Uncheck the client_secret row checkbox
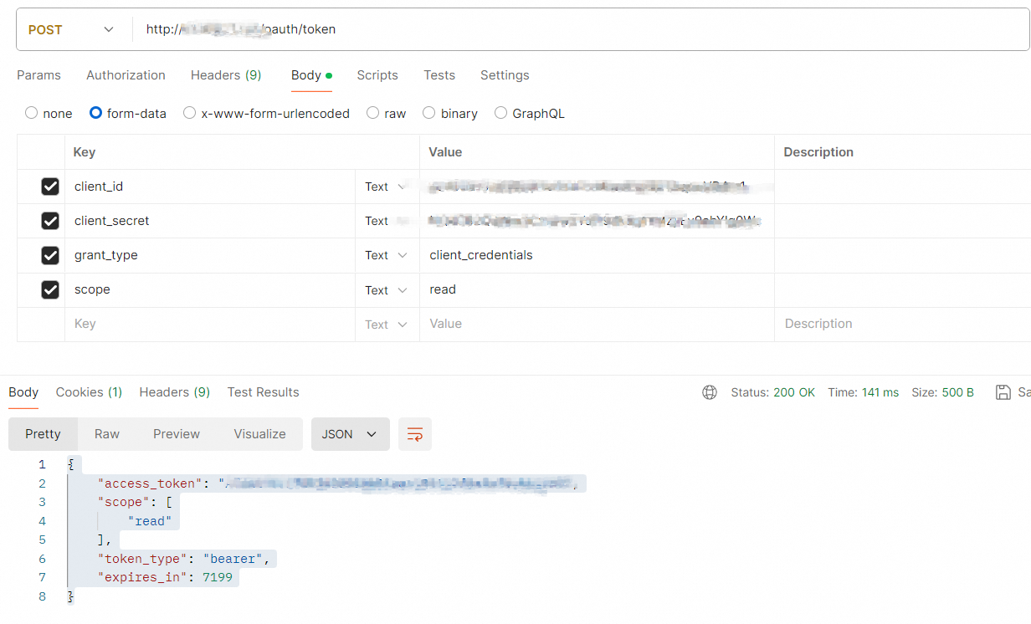This screenshot has width=1031, height=624. [50, 221]
